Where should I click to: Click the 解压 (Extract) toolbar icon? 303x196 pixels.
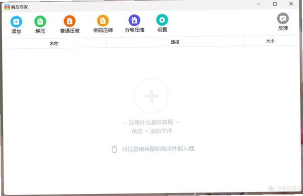40,21
